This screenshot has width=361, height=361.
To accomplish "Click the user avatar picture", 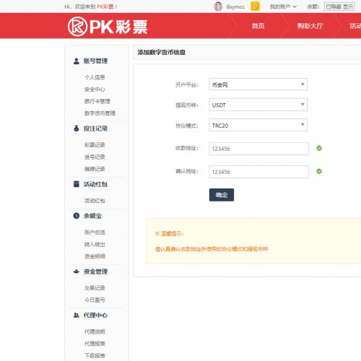I will (x=218, y=6).
